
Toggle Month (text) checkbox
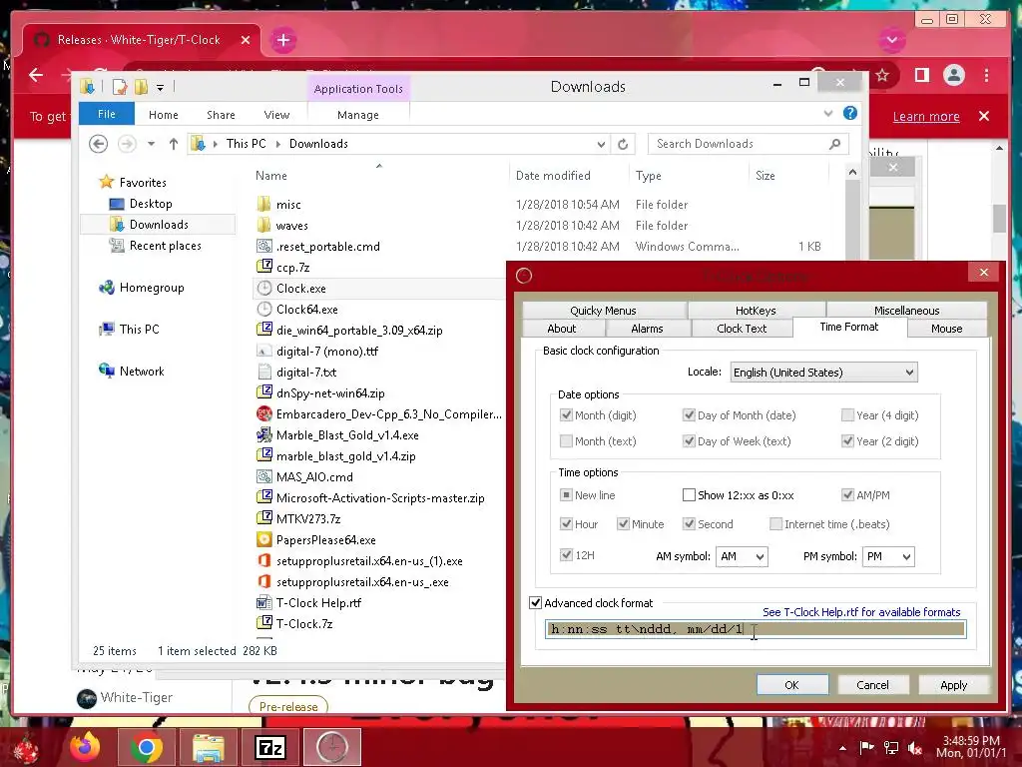click(567, 440)
